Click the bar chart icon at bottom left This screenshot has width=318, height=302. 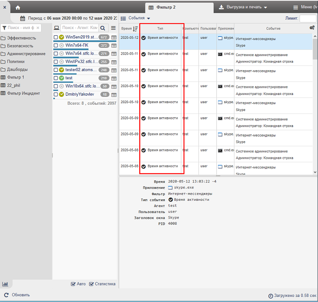(5, 284)
